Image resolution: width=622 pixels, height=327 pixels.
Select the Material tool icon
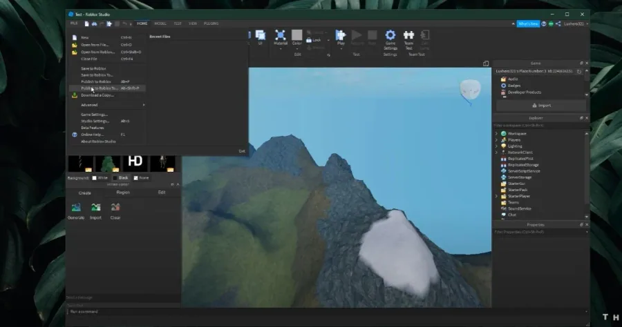(281, 34)
